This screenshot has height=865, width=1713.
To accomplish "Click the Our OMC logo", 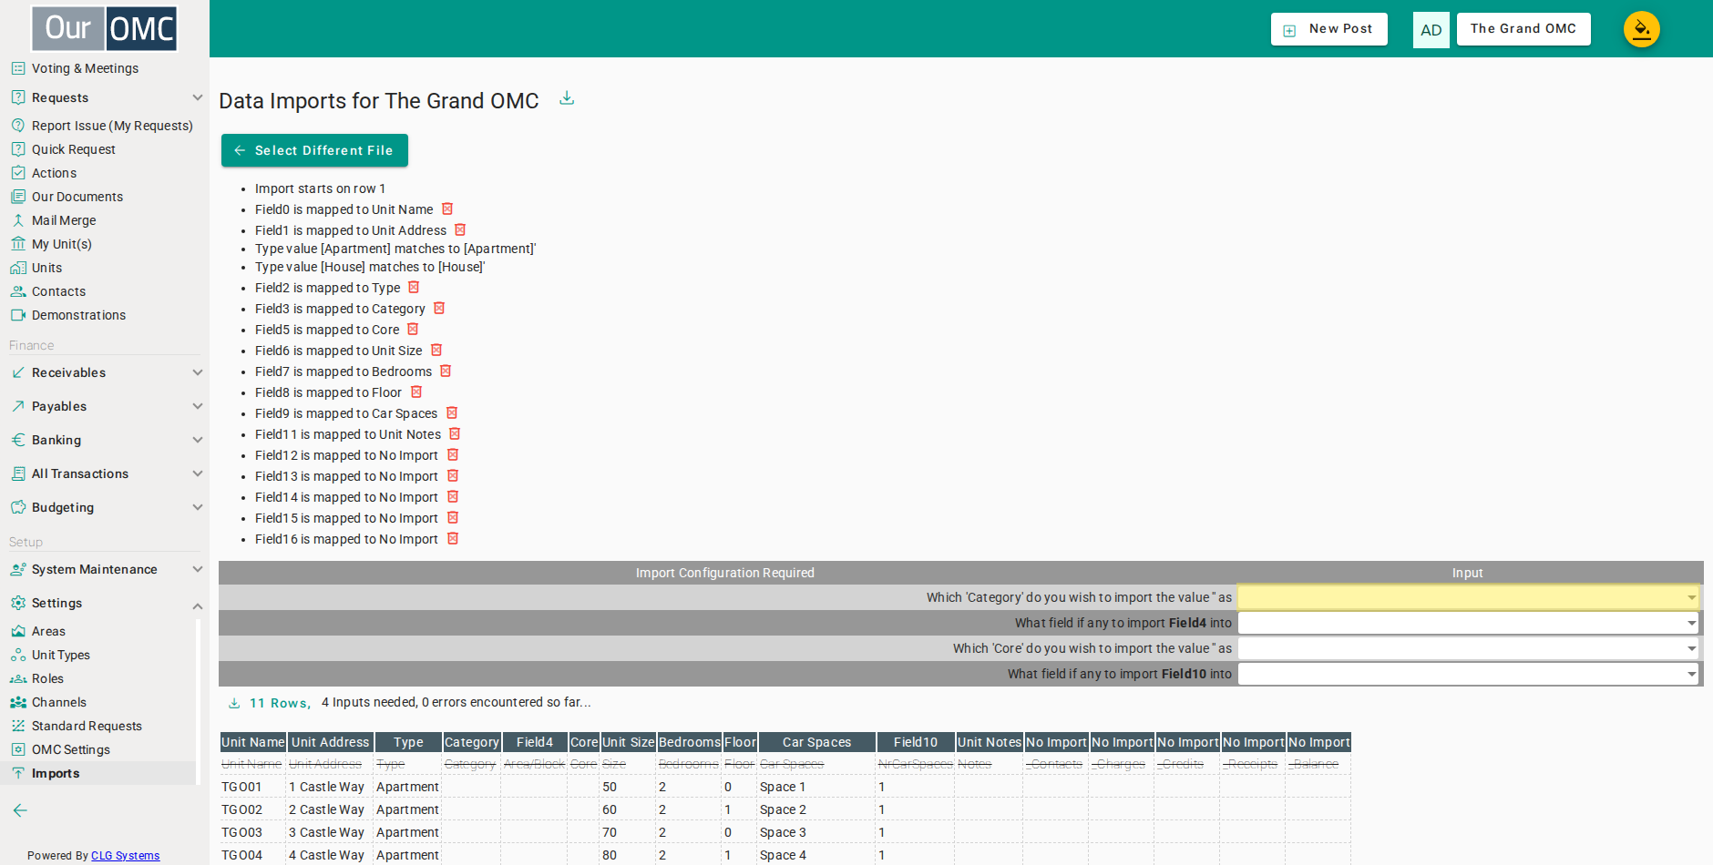I will (x=105, y=28).
